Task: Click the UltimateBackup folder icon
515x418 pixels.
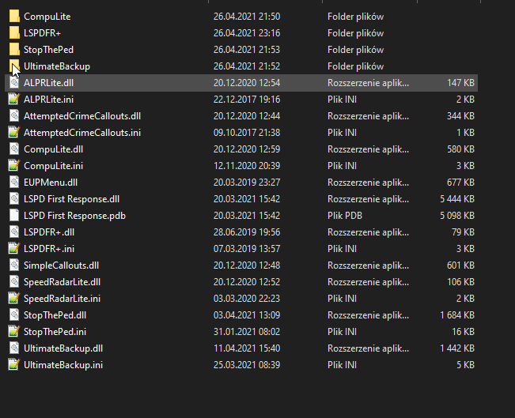Action: tap(13, 66)
